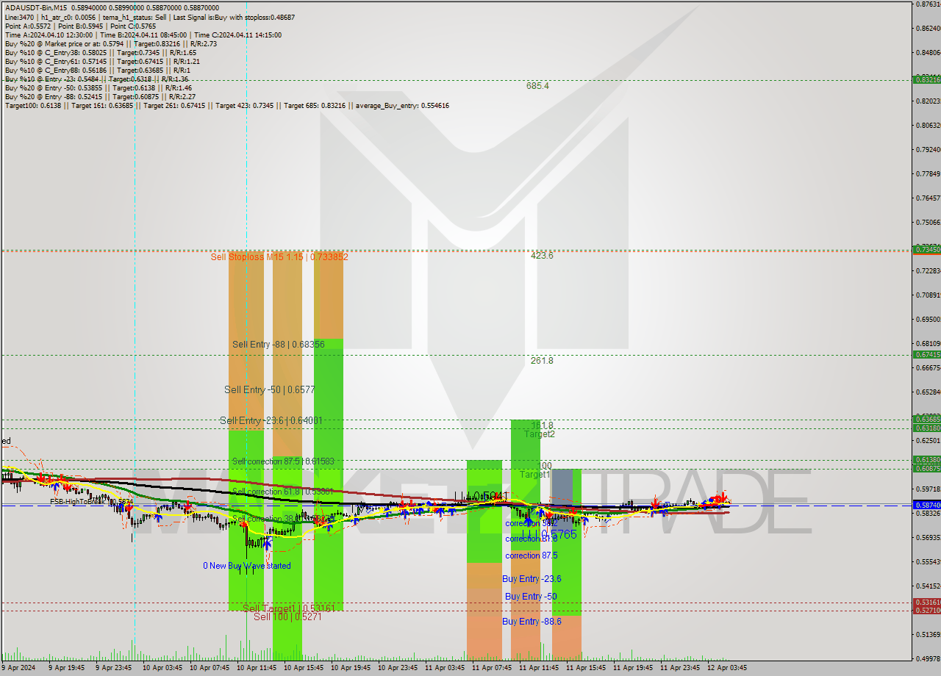Screen dimensions: 941x676
Task: Select the green 0.73450 price axis tag
Action: coord(926,250)
